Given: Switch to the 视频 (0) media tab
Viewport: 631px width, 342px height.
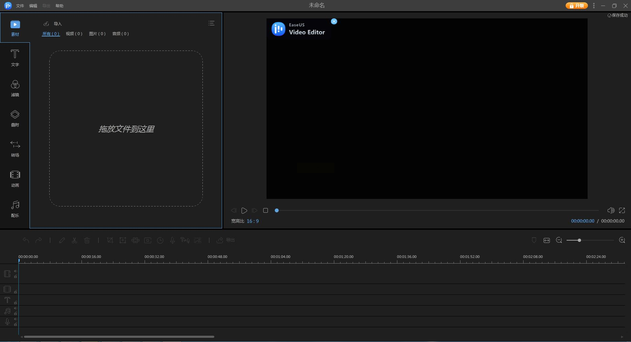Looking at the screenshot, I should click(74, 34).
